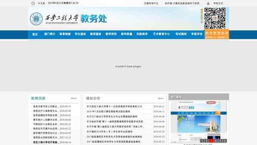Open the 审核评估 navigation item
This screenshot has width=257, height=145.
(197, 34)
